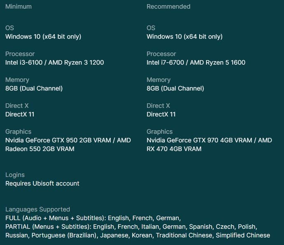Viewport: 284px width, 245px height.
Task: Click DirectX 11 under Recommended column
Action: (x=161, y=114)
